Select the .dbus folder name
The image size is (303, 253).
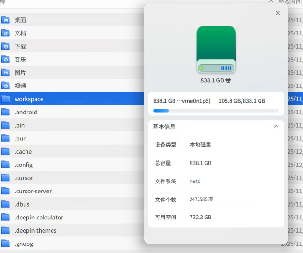point(22,204)
